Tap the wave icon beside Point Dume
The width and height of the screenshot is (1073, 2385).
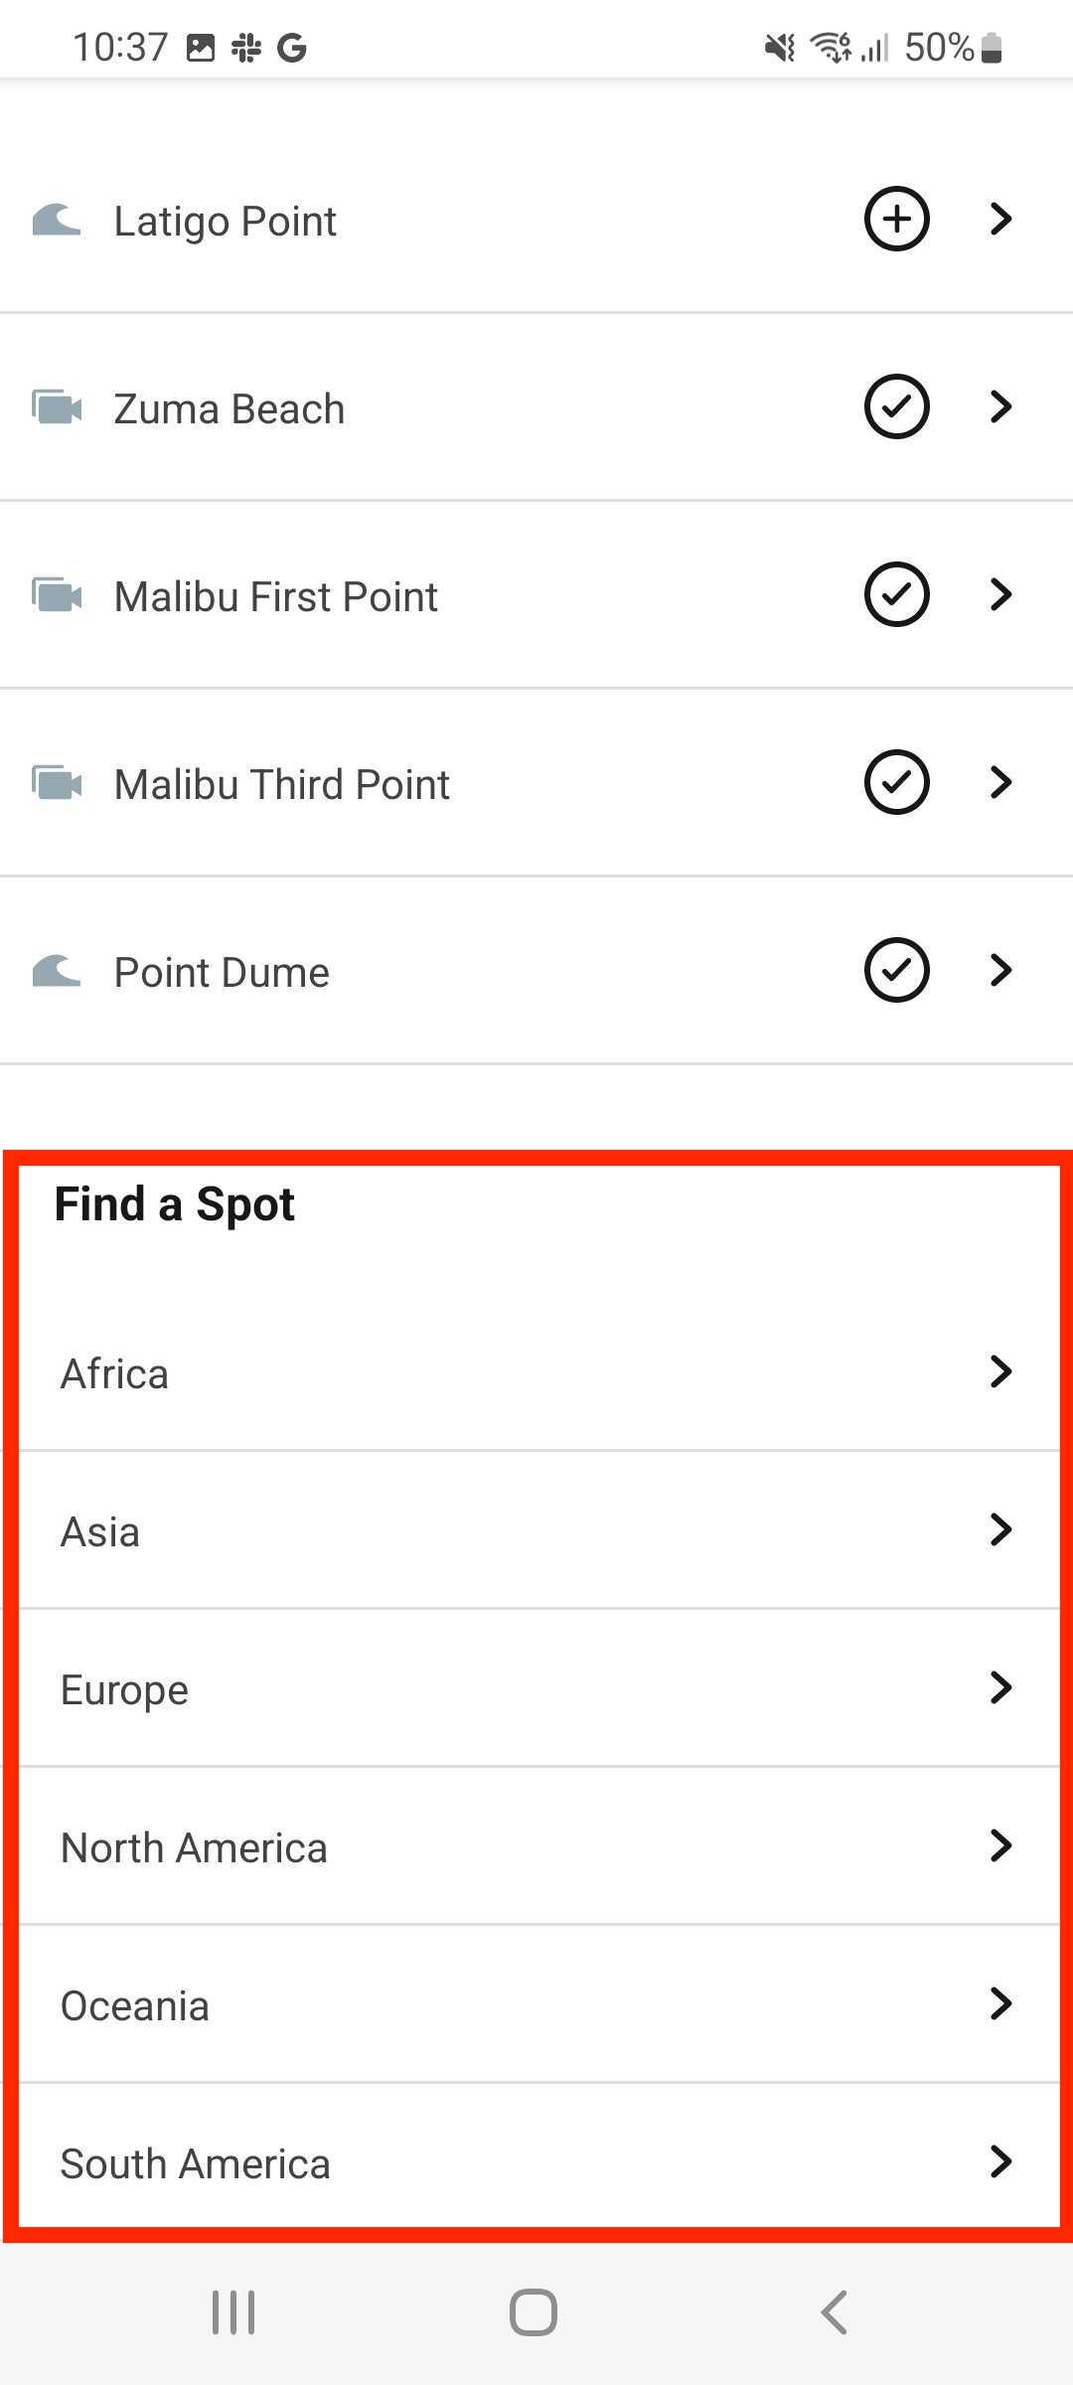pos(56,971)
